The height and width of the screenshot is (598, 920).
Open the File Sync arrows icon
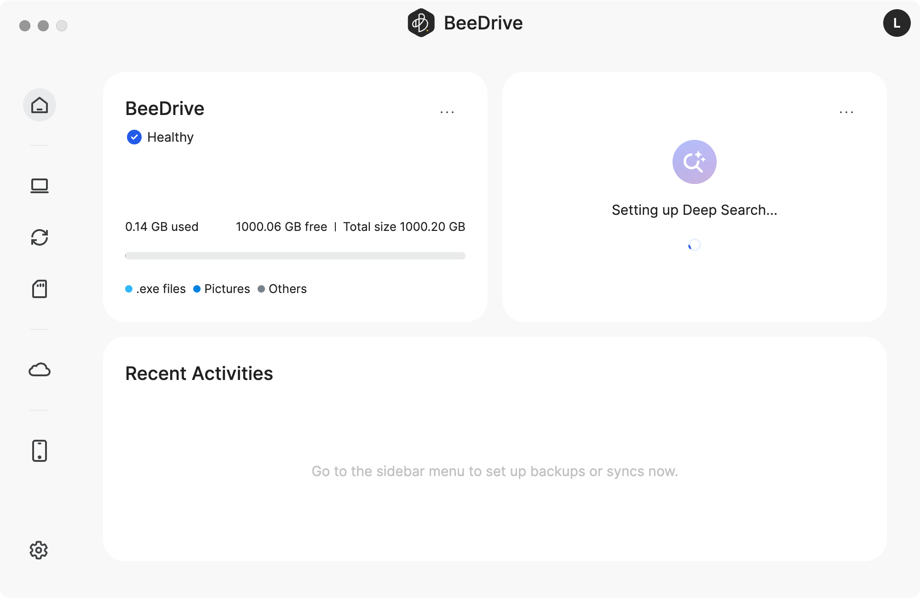[40, 237]
